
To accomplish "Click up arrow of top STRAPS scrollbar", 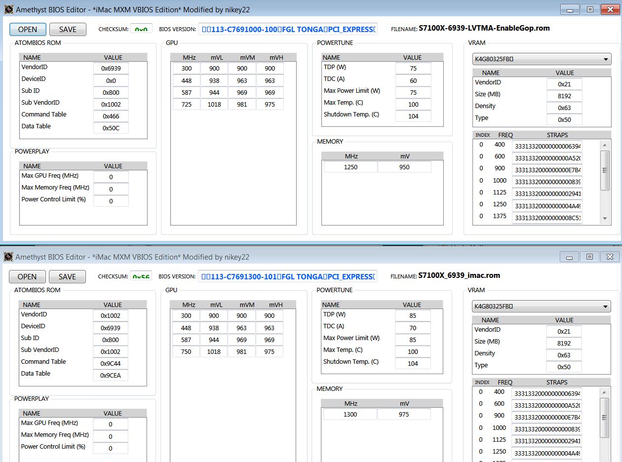I will pos(605,145).
